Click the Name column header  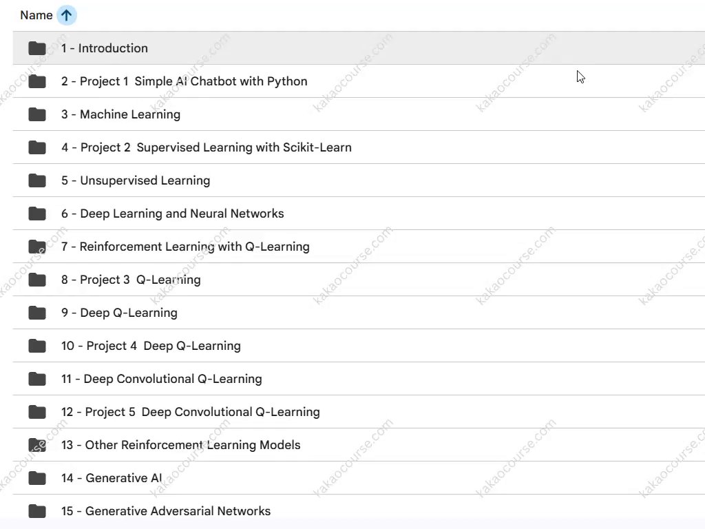click(36, 15)
